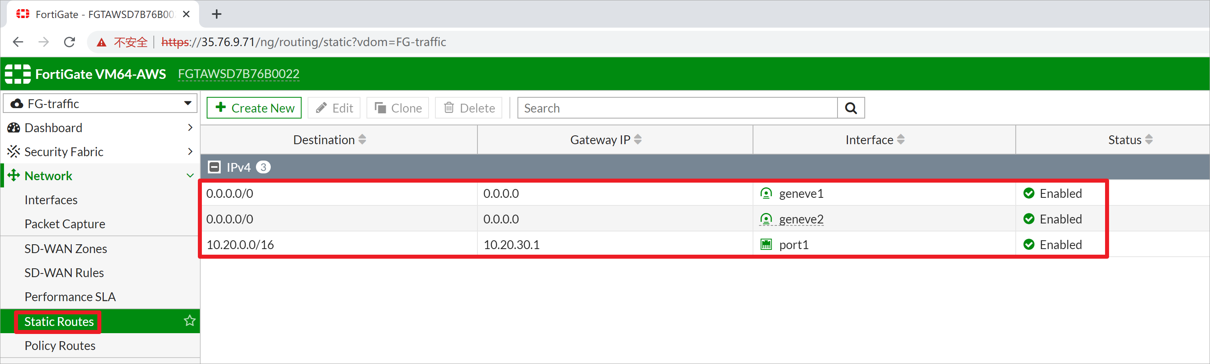The height and width of the screenshot is (364, 1210).
Task: Sort by Interface using sort arrows
Action: [x=900, y=139]
